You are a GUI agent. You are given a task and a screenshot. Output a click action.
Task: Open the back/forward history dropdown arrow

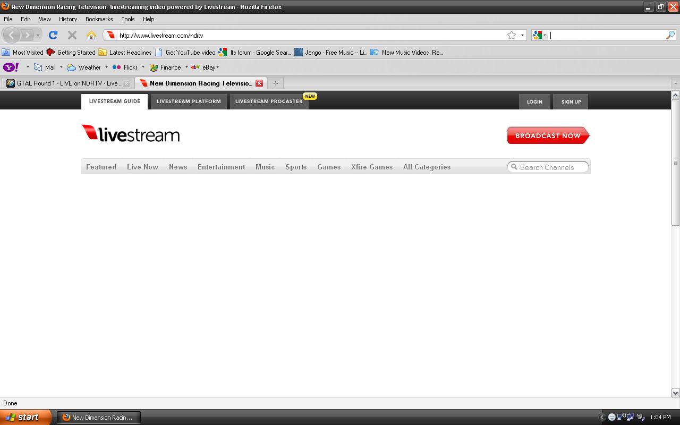[x=38, y=36]
